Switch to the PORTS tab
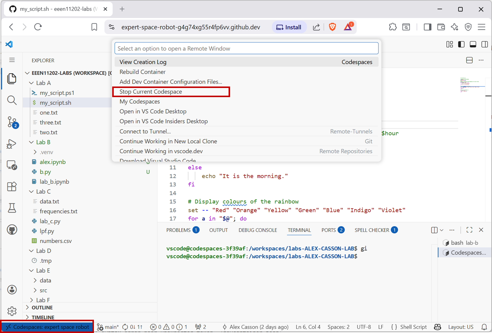Viewport: 492px width, 333px height. (x=328, y=230)
